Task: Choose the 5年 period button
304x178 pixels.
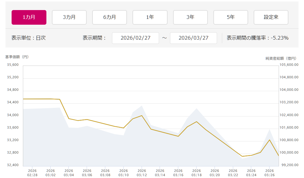Action: coord(231,17)
